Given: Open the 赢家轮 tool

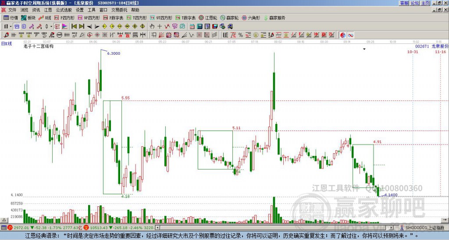Looking at the screenshot, I should [229, 18].
